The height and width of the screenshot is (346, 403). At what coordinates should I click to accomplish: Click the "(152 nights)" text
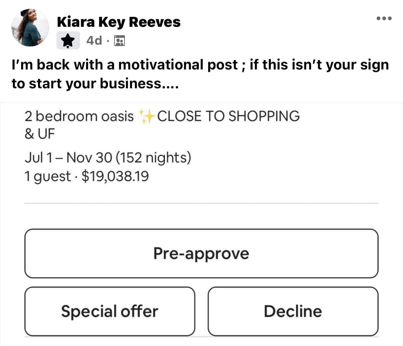coord(153,157)
